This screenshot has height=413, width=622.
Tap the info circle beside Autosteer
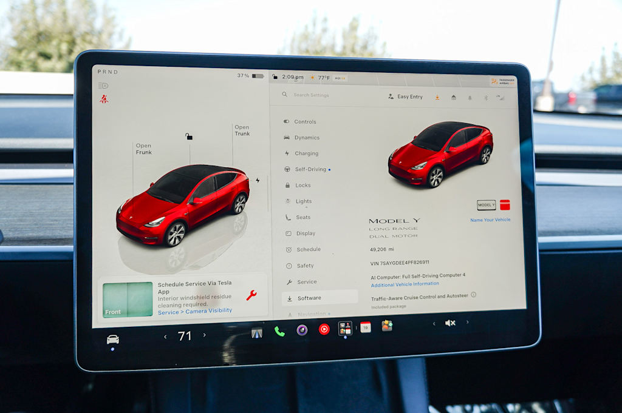(x=474, y=295)
